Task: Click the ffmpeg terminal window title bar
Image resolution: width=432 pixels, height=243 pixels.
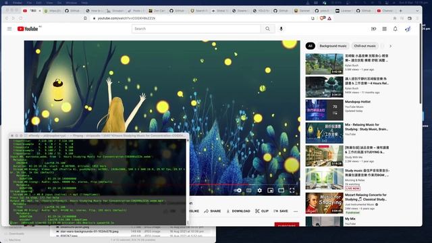Action: tap(99, 136)
